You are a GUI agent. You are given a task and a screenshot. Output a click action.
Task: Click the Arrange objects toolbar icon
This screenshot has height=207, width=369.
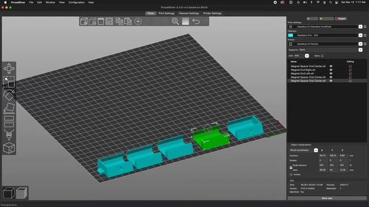(109, 21)
